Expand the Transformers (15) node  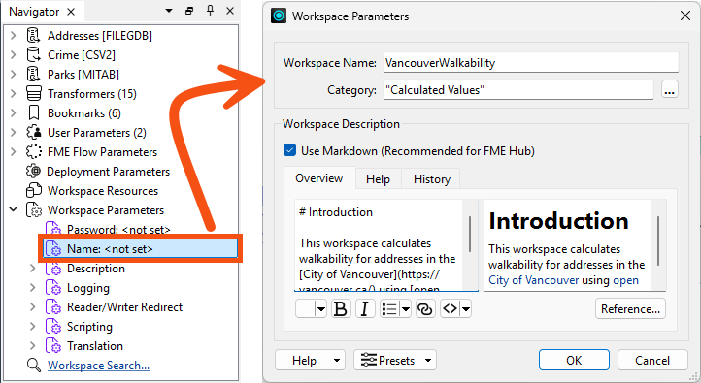point(14,94)
